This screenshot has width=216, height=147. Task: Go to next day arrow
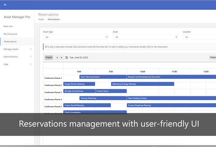(61, 58)
